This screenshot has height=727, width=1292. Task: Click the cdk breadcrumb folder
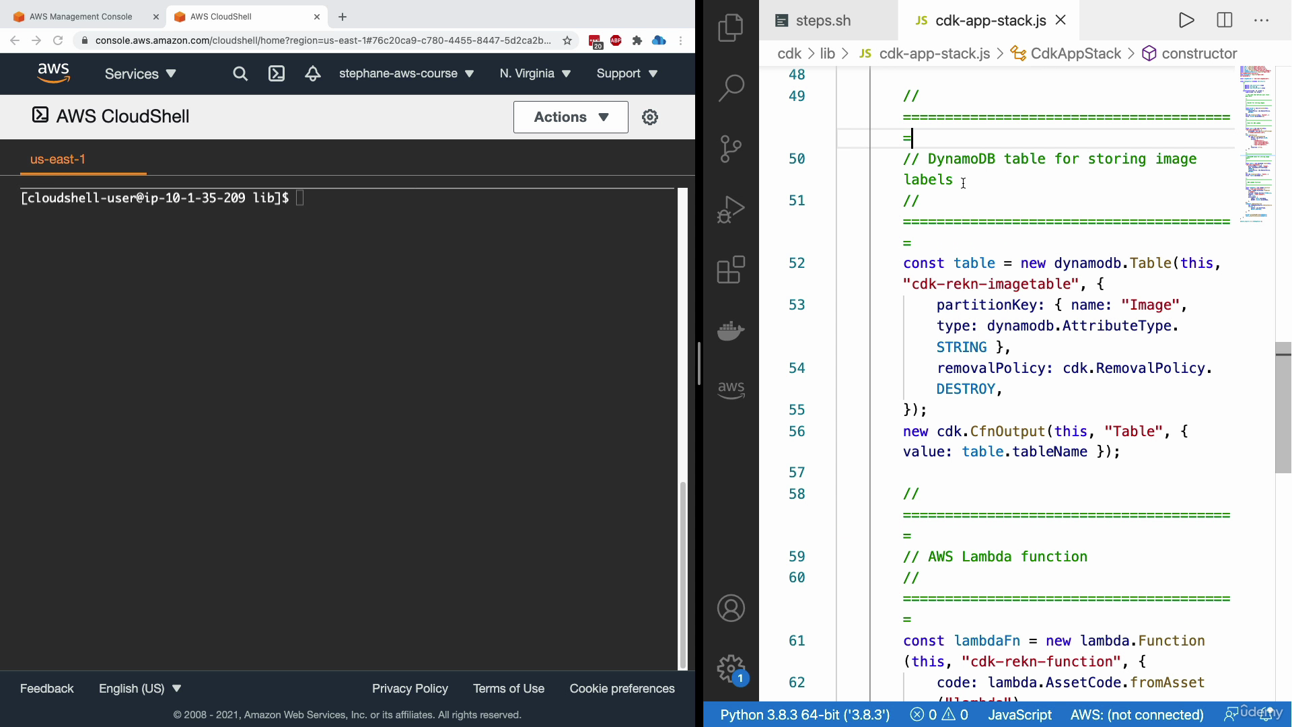point(789,54)
